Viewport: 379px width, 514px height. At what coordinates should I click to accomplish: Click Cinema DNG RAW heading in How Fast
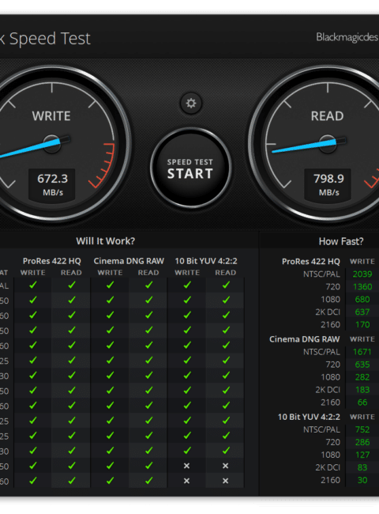tap(305, 339)
